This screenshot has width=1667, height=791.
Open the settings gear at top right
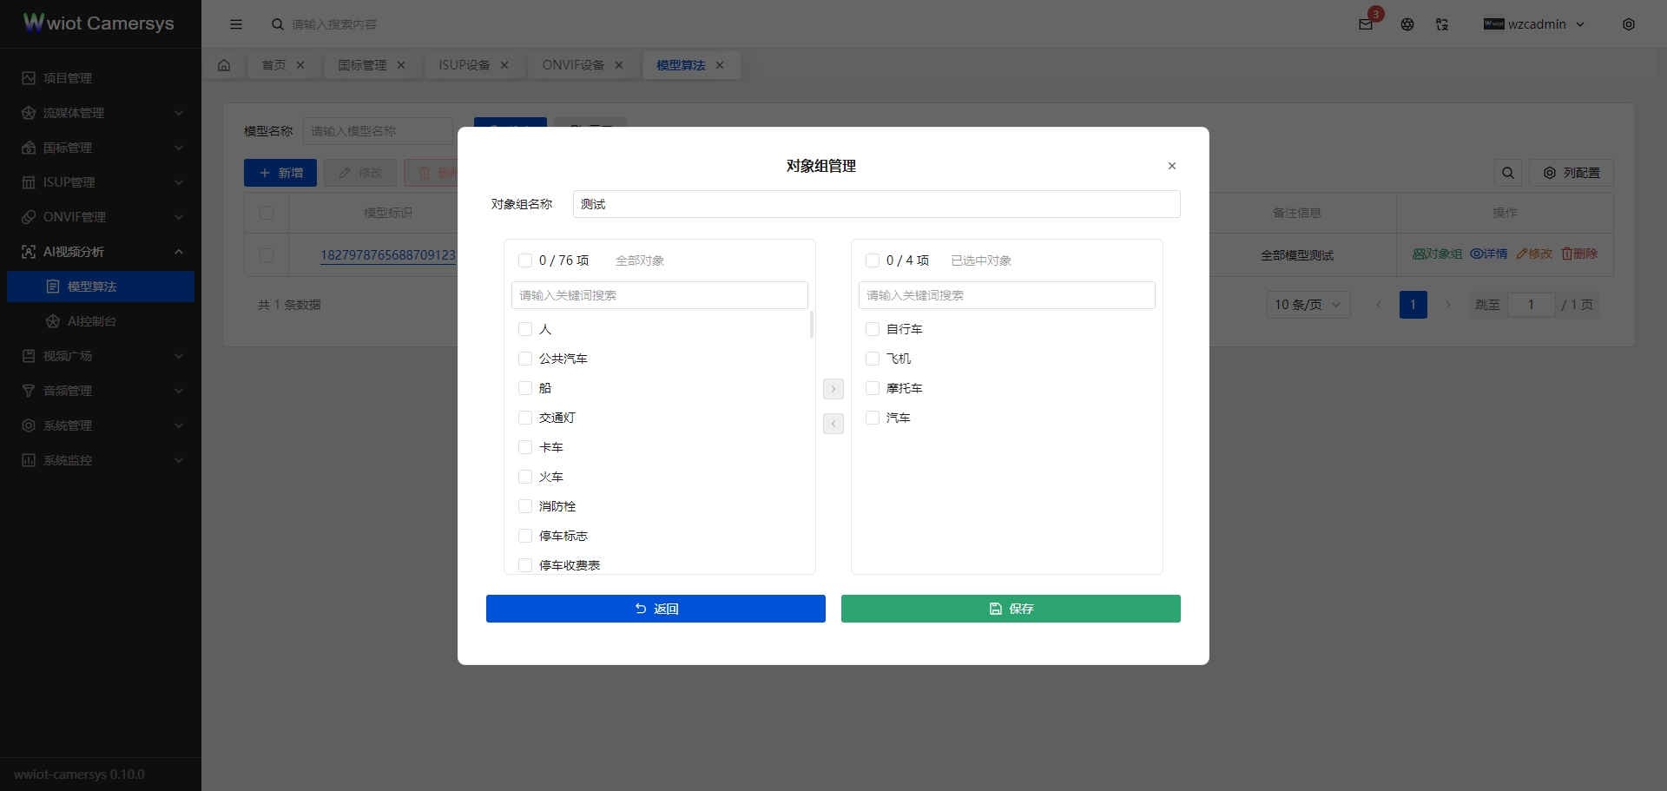coord(1629,24)
